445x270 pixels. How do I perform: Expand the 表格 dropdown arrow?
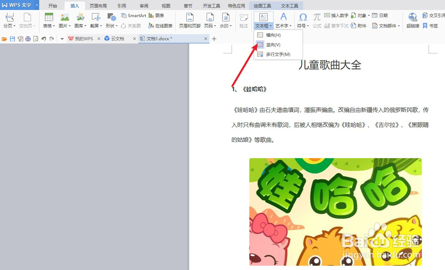coord(54,26)
